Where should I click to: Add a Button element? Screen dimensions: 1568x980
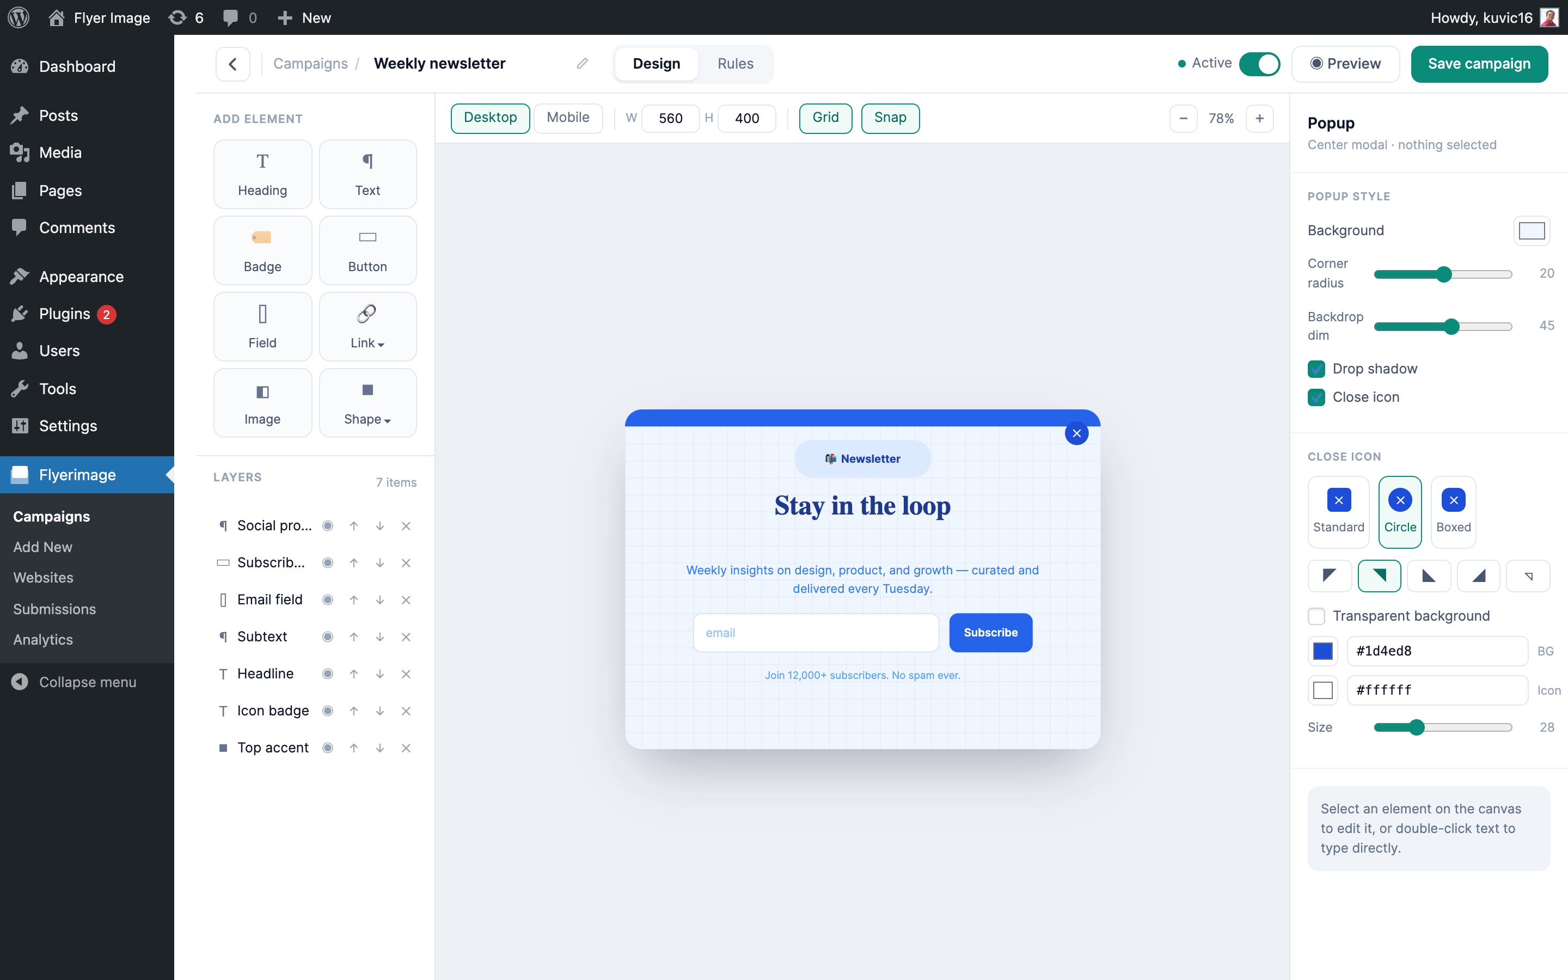pyautogui.click(x=367, y=250)
